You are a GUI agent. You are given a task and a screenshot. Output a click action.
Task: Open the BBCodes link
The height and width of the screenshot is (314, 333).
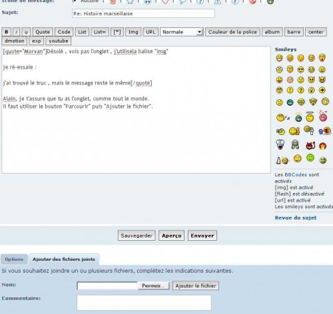[x=296, y=175]
